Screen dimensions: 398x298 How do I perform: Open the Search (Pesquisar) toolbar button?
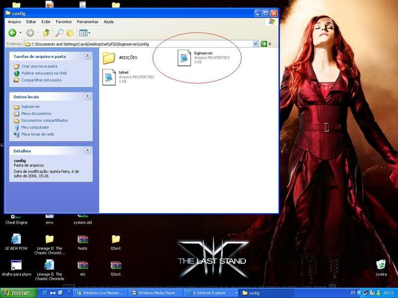59,33
